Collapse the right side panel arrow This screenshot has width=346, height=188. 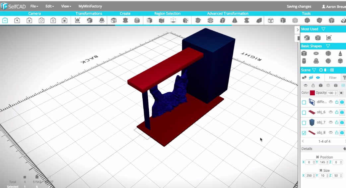tap(298, 30)
